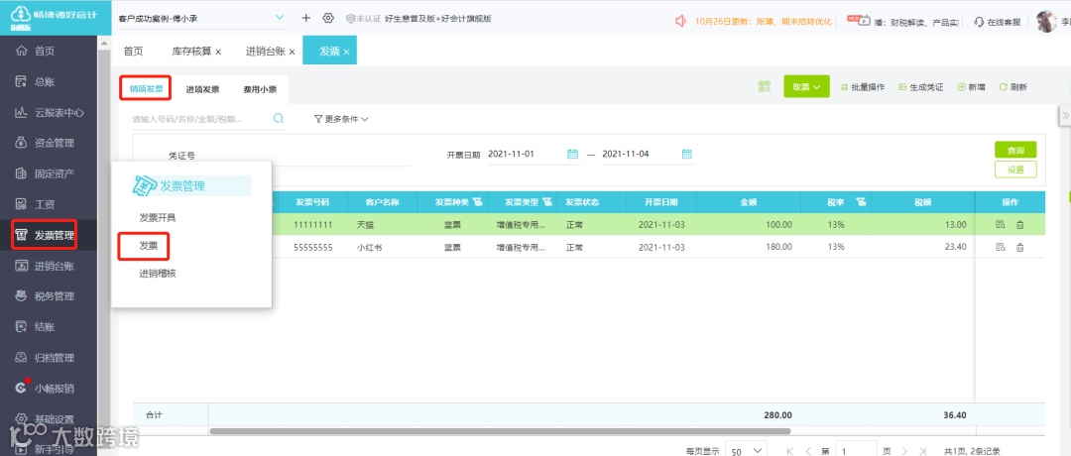Viewport: 1071px width, 456px height.
Task: Collapse the right side panel chevron
Action: (1065, 116)
